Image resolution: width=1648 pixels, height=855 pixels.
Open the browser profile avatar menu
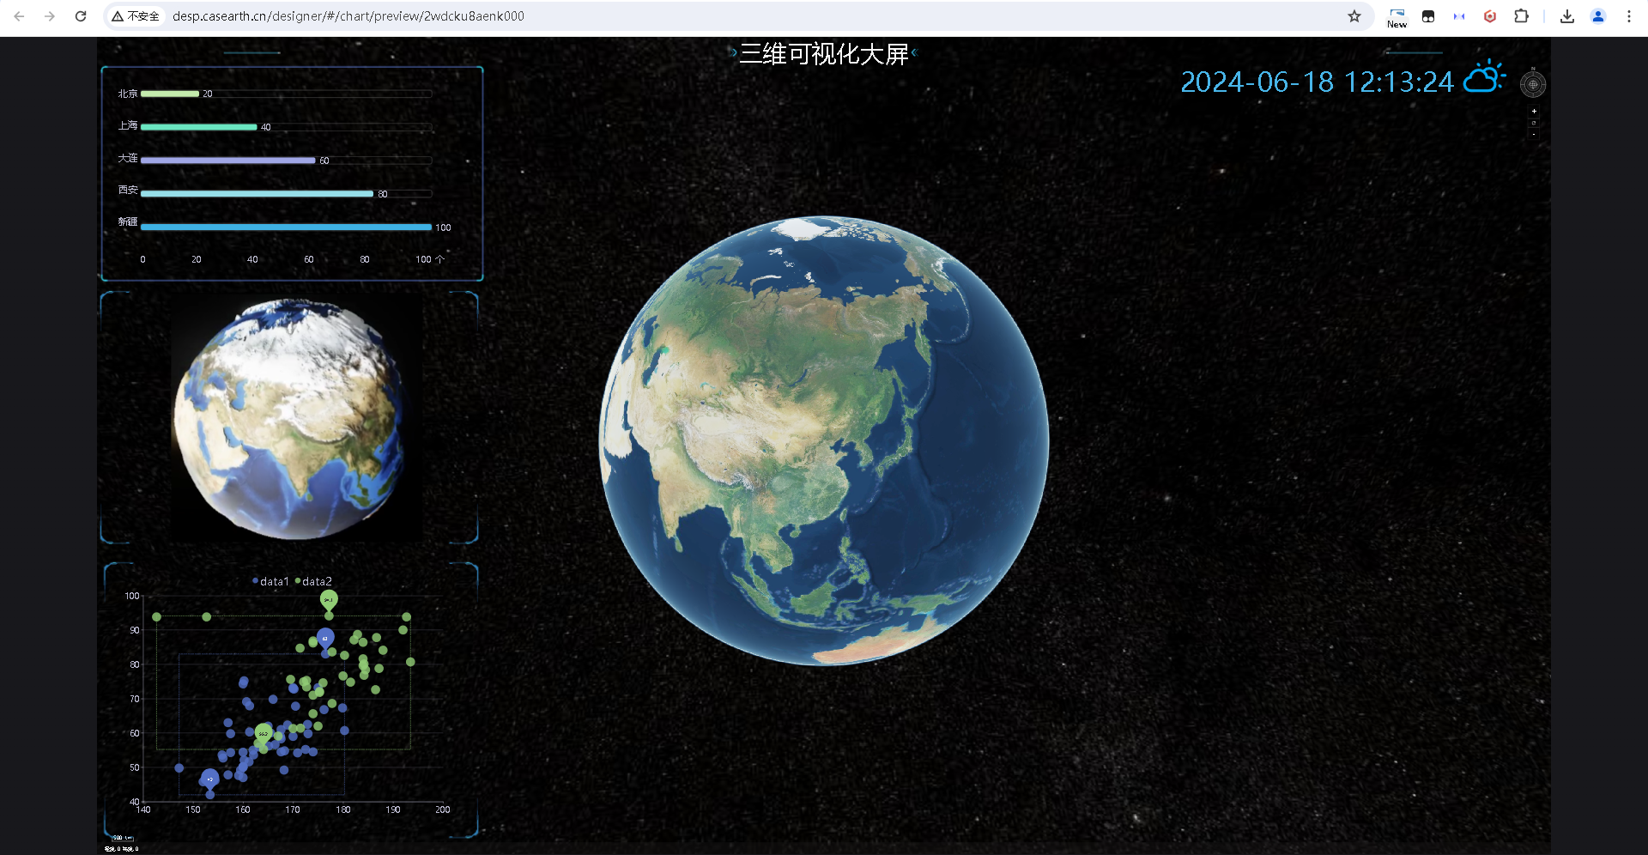(x=1598, y=16)
